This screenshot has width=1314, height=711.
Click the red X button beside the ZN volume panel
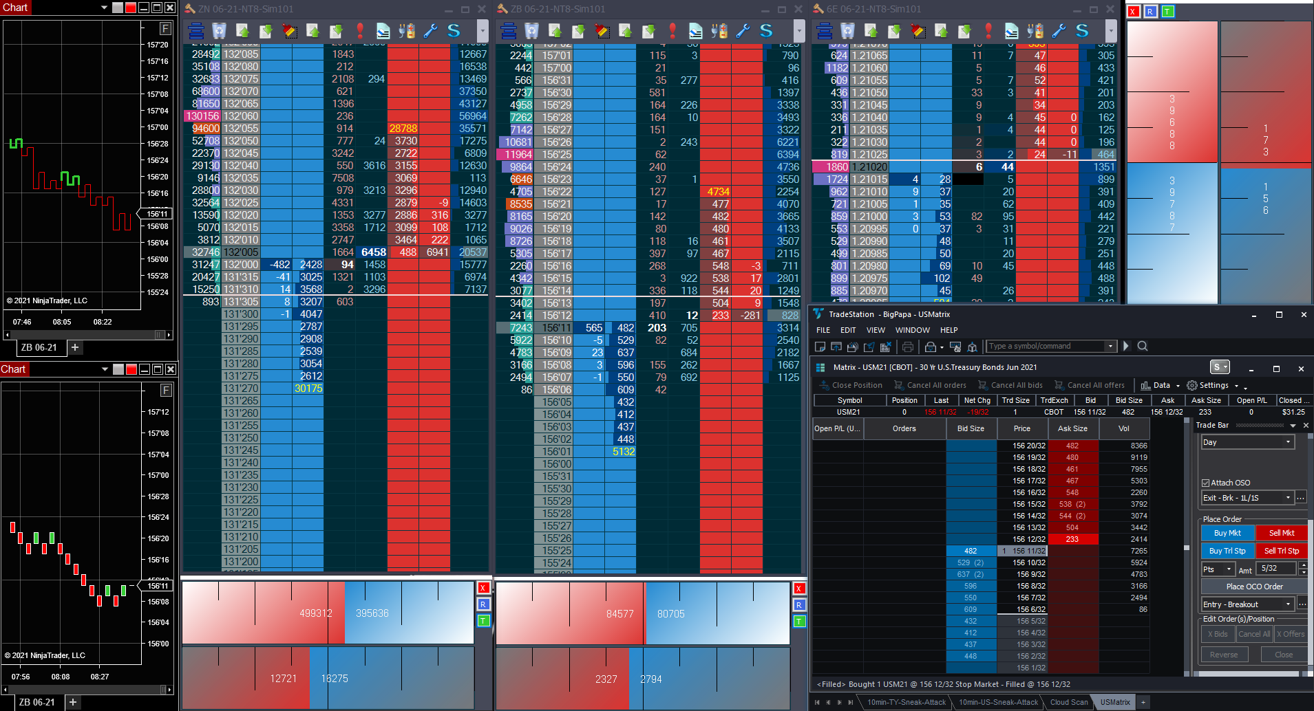click(x=483, y=588)
